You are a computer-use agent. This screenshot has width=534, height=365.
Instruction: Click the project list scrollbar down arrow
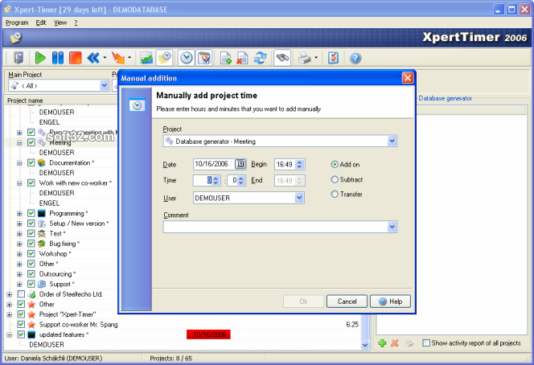(365, 345)
